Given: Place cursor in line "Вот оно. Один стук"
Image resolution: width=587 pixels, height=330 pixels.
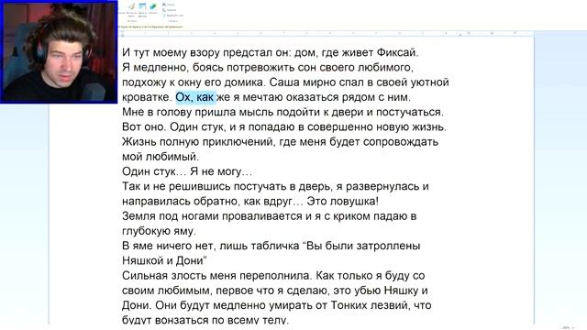Looking at the screenshot, I should [x=284, y=126].
